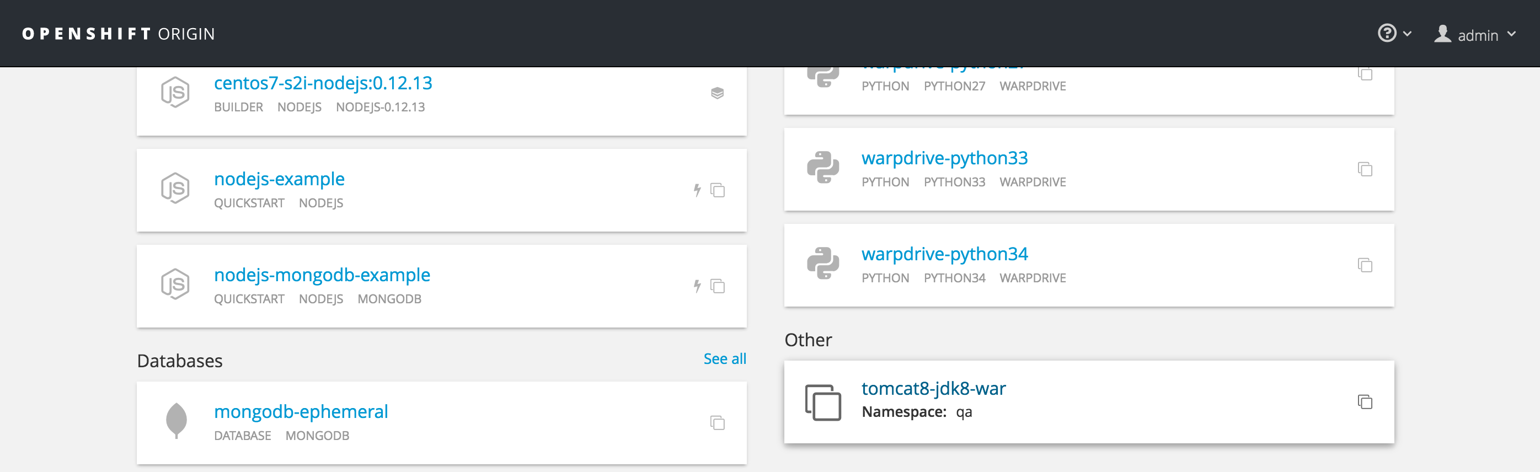Select the PYTHON34 tag

point(954,278)
